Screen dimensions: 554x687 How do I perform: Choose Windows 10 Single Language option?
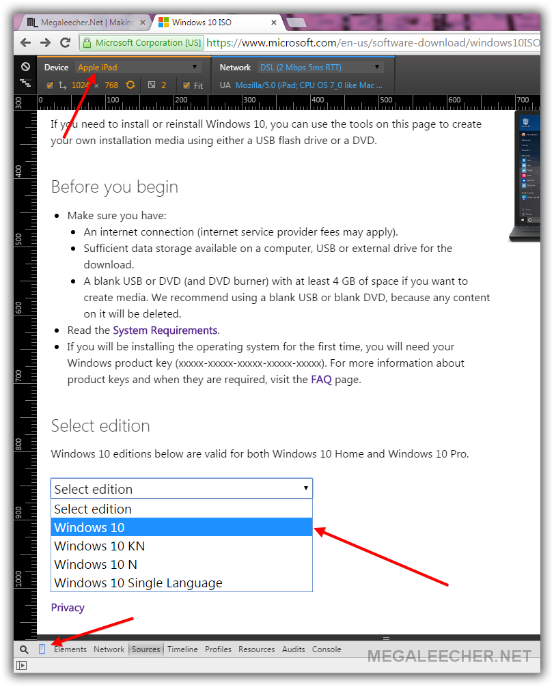[x=182, y=583]
